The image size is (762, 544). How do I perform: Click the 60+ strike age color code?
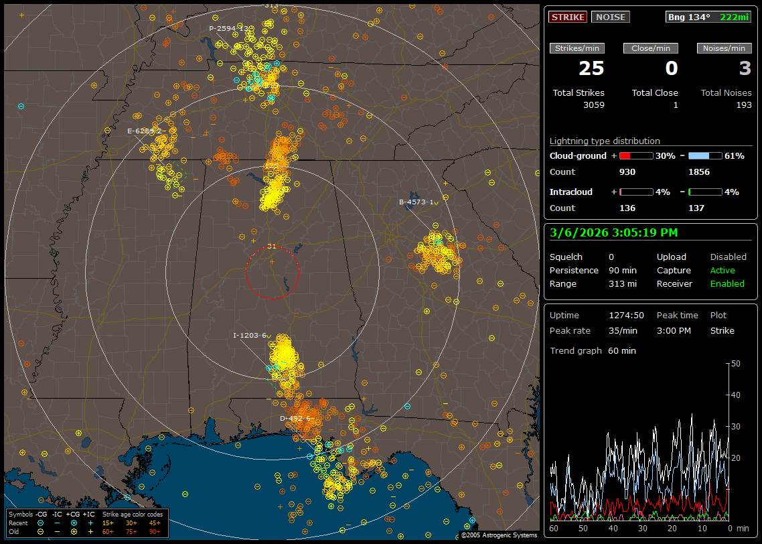[x=108, y=531]
